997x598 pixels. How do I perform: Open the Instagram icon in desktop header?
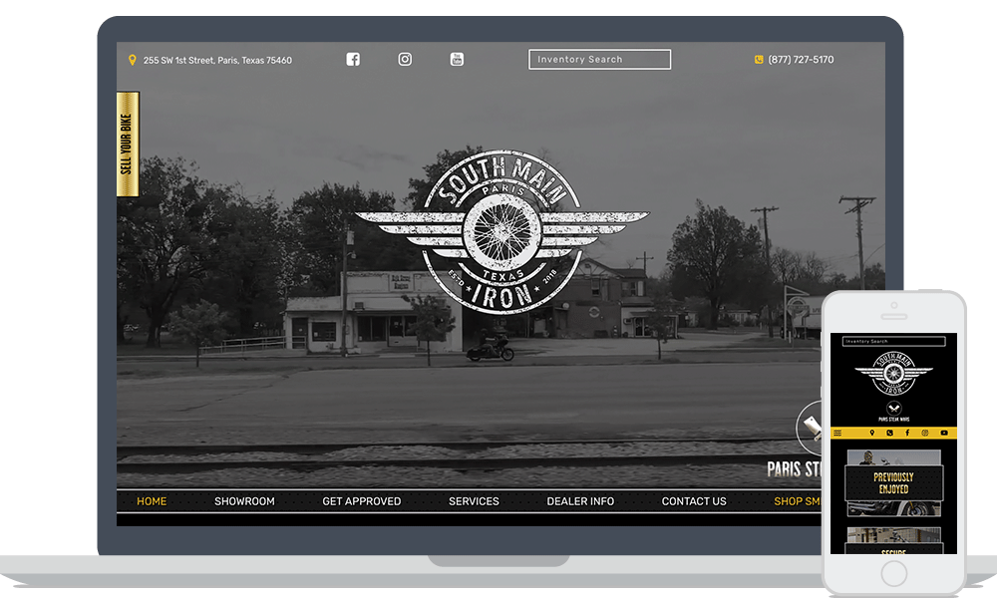pyautogui.click(x=405, y=59)
